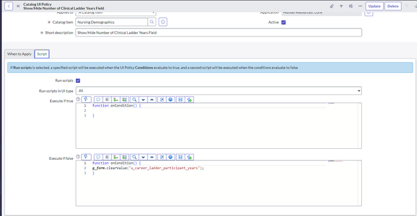Screen dimensions: 417x216
Task: Open script debugger in Execute if false toolbar
Action: (189, 157)
